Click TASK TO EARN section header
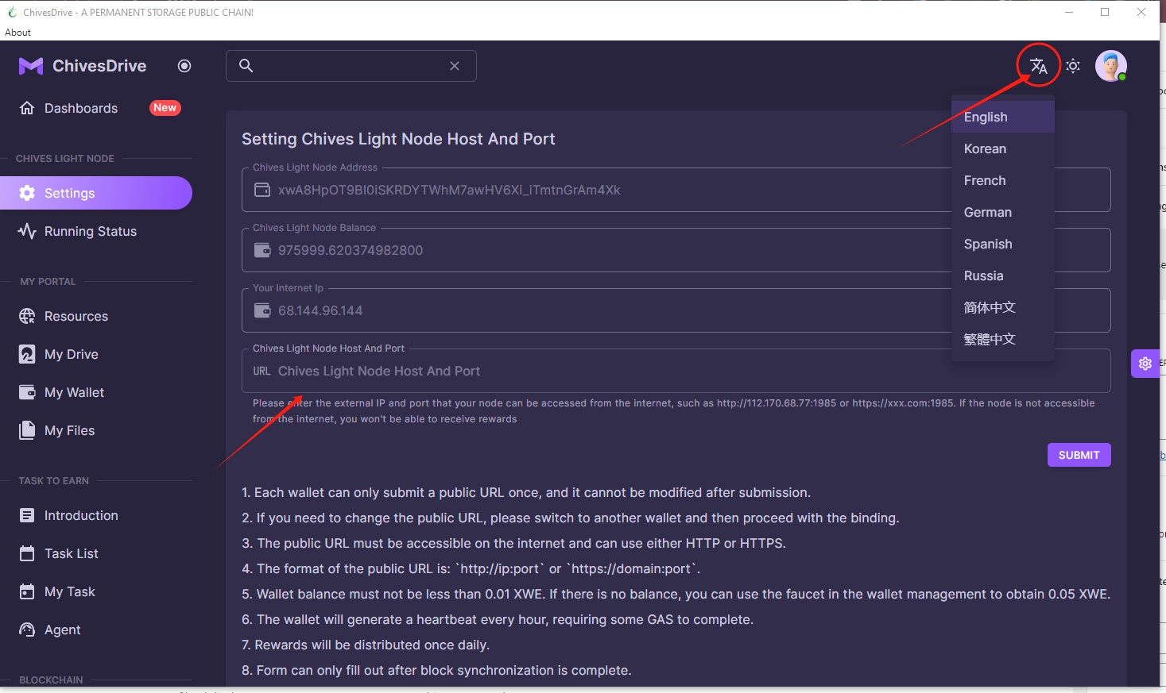This screenshot has width=1166, height=693. 54,481
